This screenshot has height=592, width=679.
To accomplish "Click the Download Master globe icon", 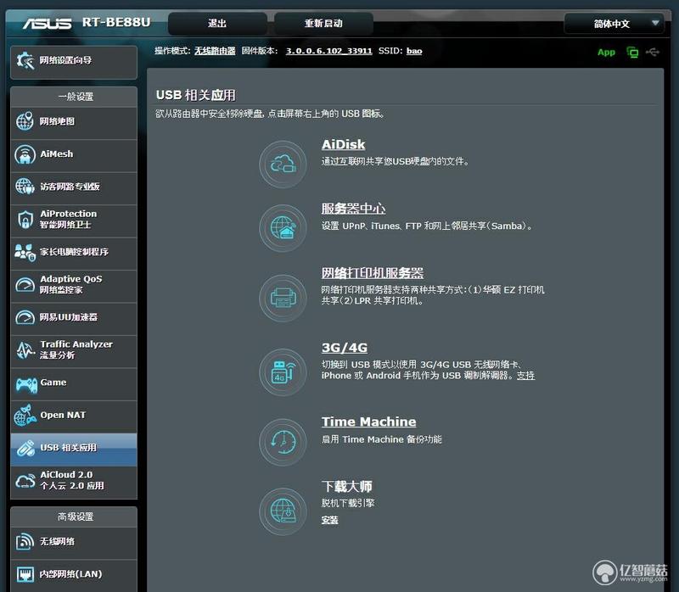I will point(283,511).
